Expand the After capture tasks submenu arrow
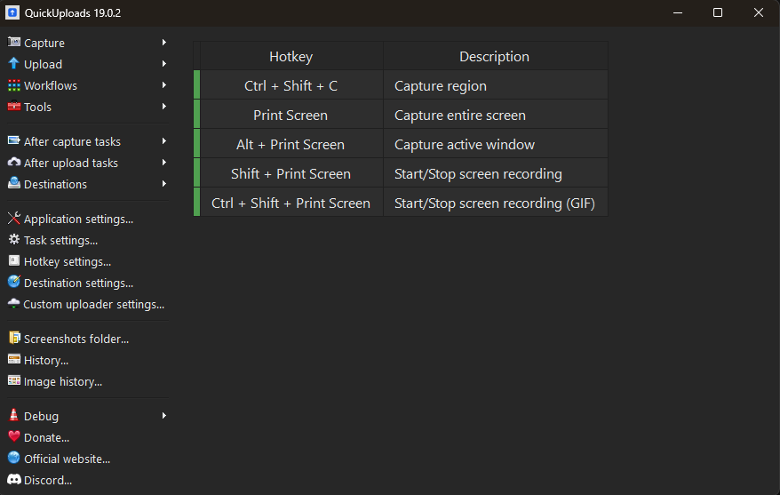 coord(164,141)
